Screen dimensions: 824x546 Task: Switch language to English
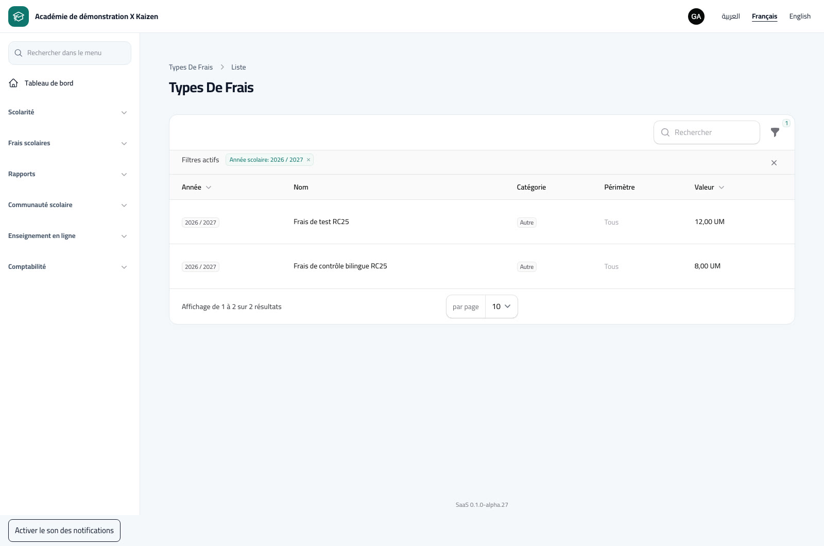coord(800,16)
